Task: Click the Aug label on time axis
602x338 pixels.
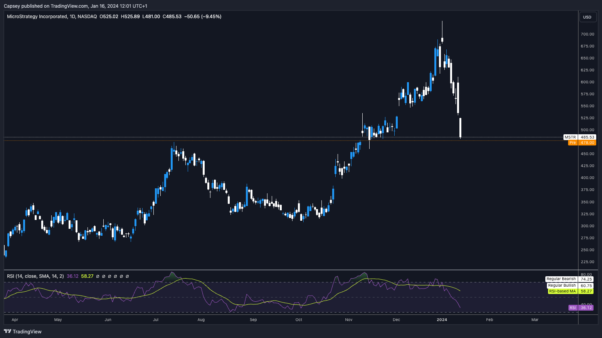Action: [x=201, y=319]
